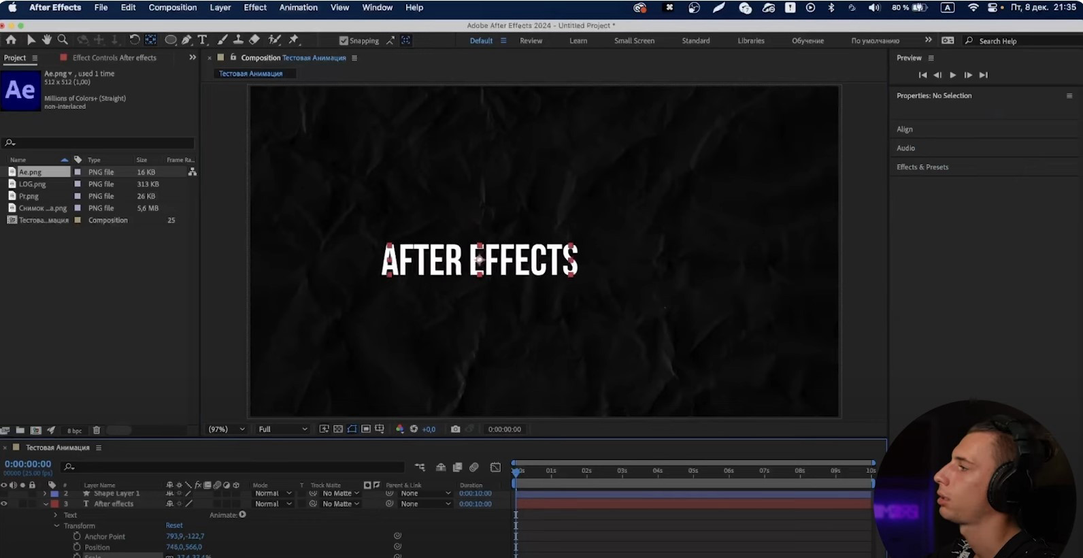Screen dimensions: 1083x558
Task: Click the trash icon in Project panel
Action: [97, 430]
